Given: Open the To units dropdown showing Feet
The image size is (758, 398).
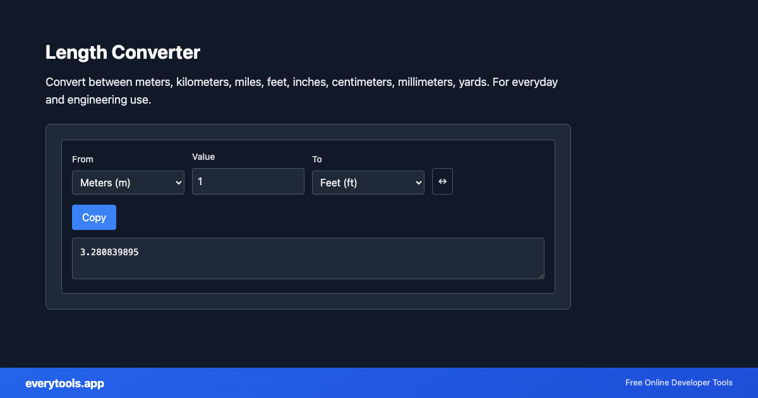Looking at the screenshot, I should pos(368,182).
